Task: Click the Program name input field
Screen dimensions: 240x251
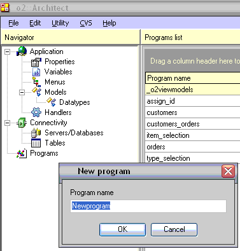Action: (148, 206)
